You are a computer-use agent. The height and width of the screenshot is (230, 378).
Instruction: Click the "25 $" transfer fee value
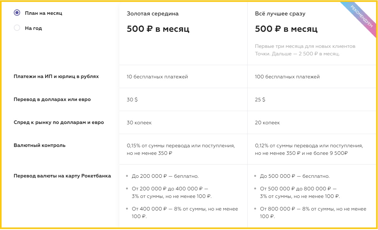click(260, 100)
